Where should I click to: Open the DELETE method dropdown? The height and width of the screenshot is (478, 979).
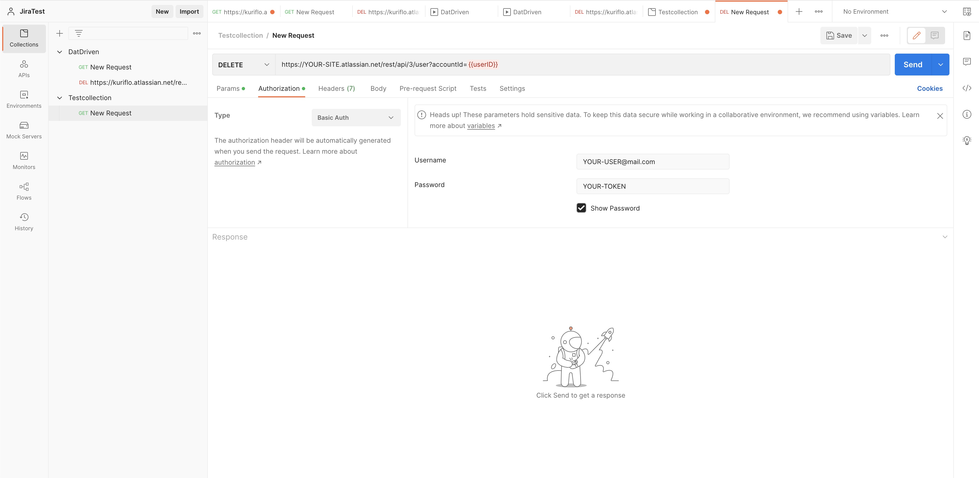243,65
